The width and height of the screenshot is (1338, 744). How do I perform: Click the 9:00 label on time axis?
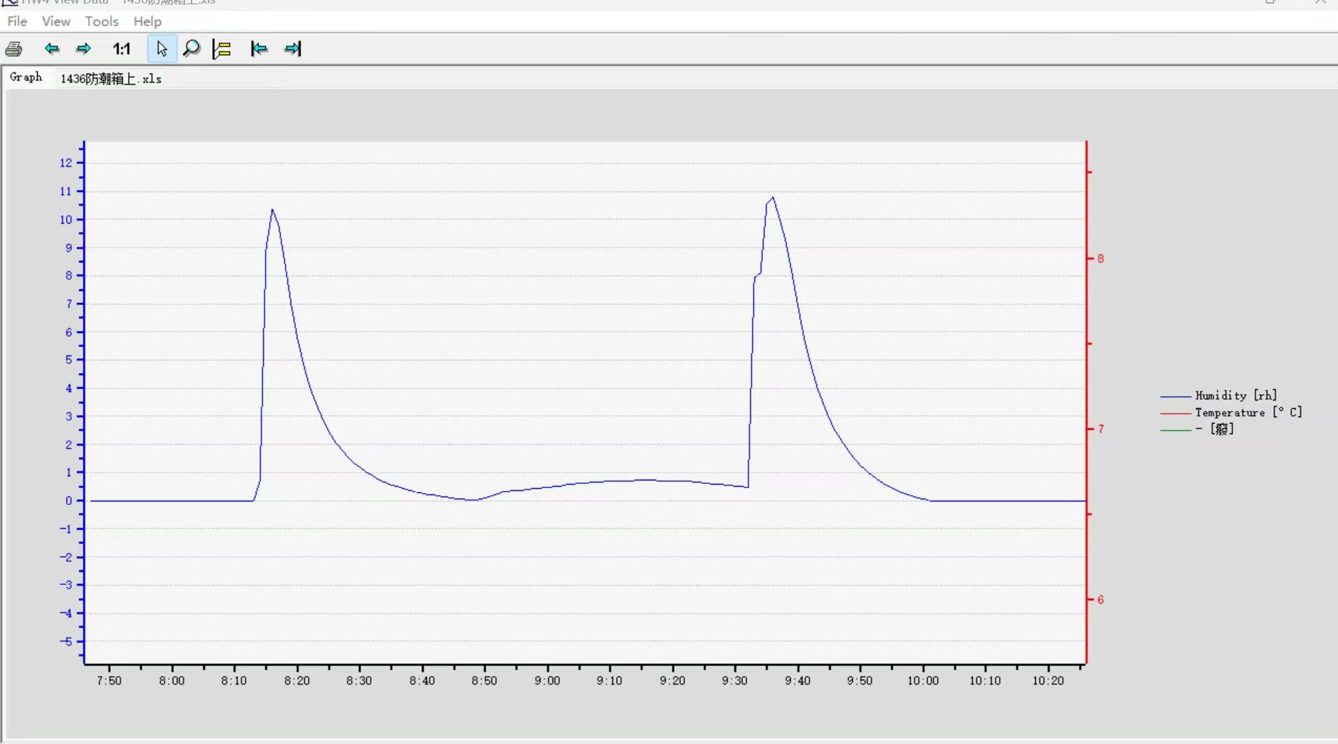[x=547, y=680]
